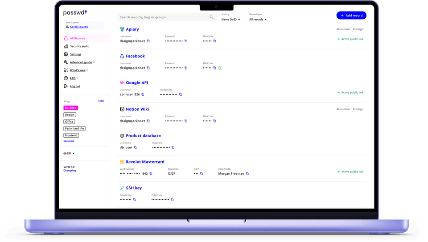The height and width of the screenshot is (242, 428).
Task: Copy the Product database password
Action: tap(173, 148)
